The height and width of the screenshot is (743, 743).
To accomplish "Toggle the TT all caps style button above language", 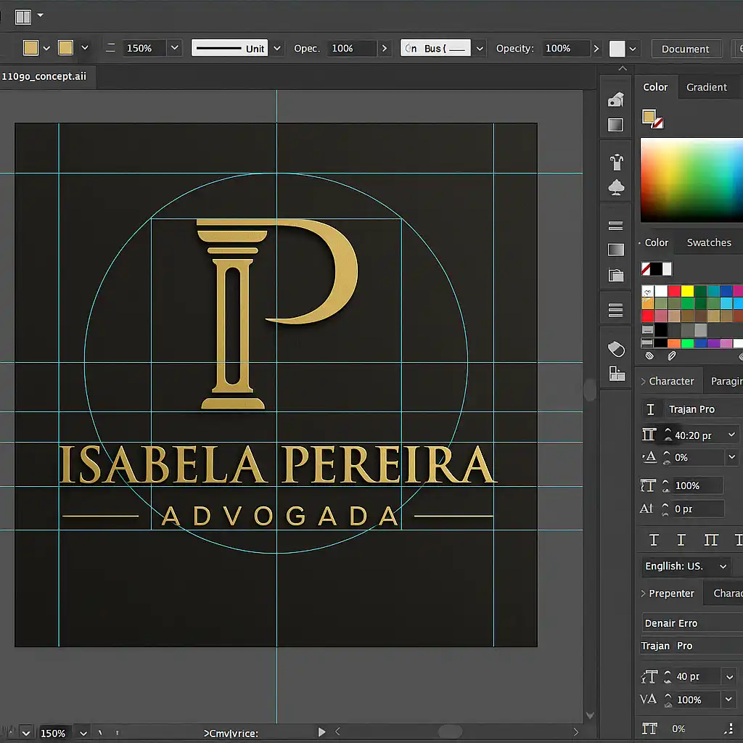I will click(x=711, y=540).
